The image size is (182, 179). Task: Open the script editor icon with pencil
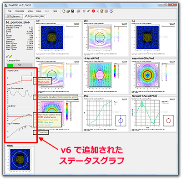click(x=102, y=11)
